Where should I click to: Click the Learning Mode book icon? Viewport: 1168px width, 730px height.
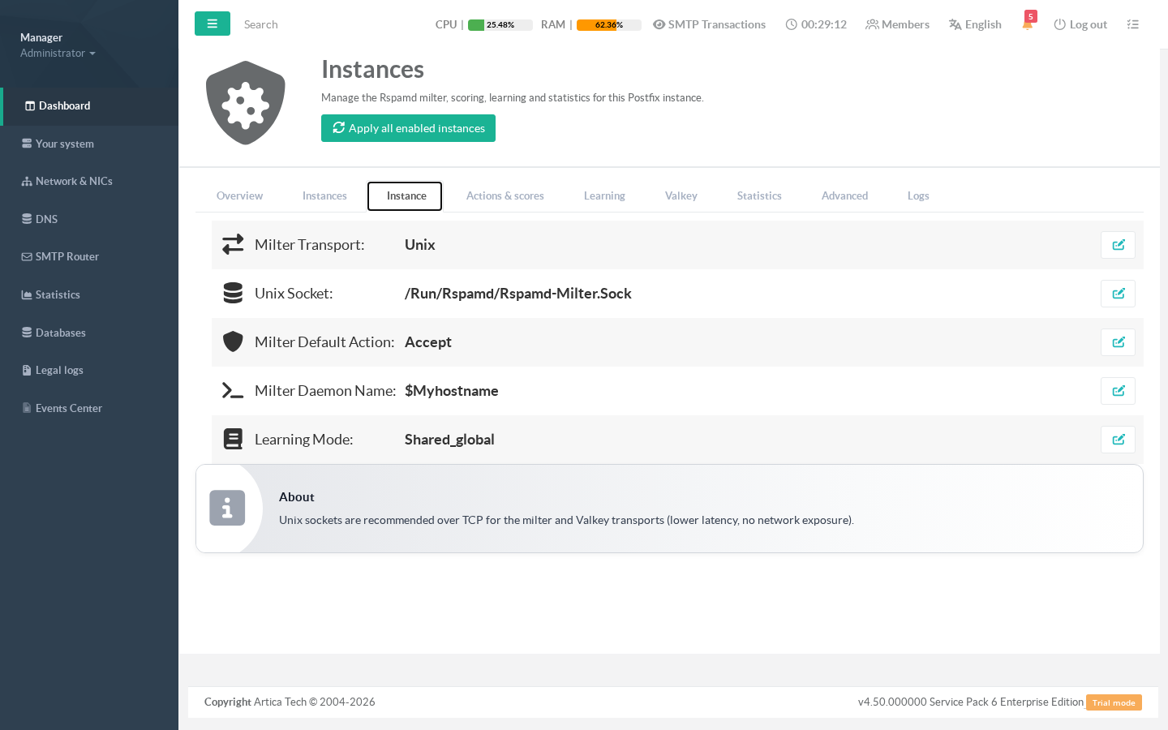233,439
